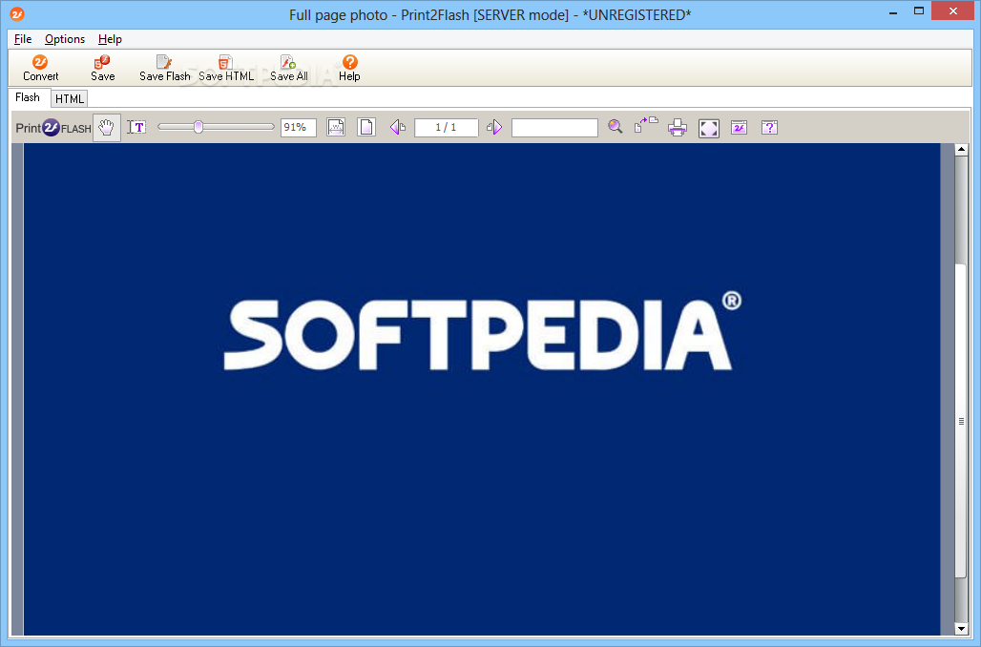Image resolution: width=981 pixels, height=647 pixels.
Task: Click the Convert toolbar button
Action: pyautogui.click(x=41, y=68)
